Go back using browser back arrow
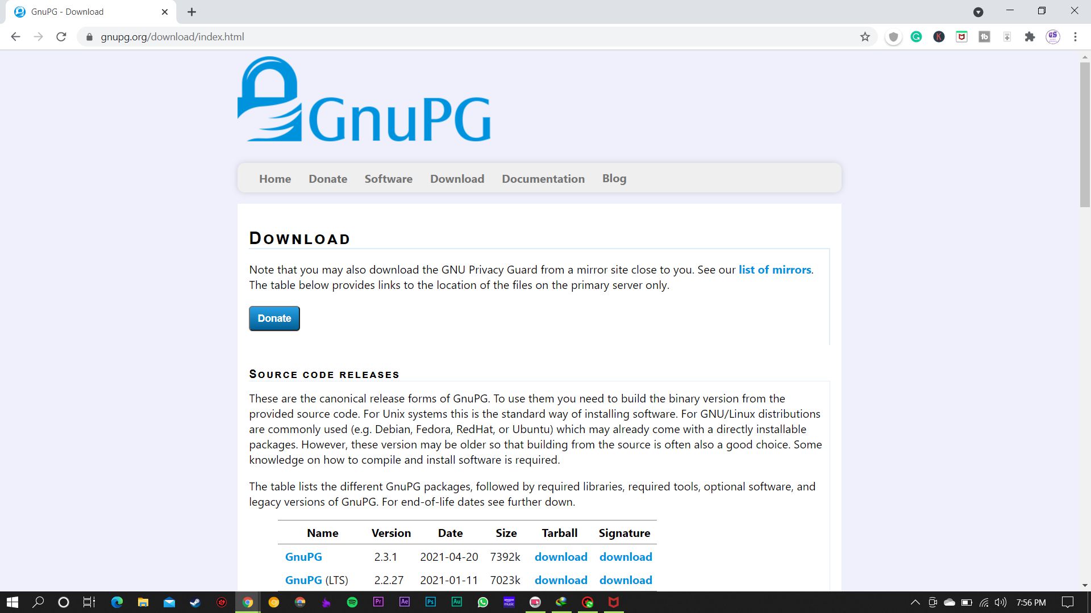Viewport: 1091px width, 613px height. [15, 37]
